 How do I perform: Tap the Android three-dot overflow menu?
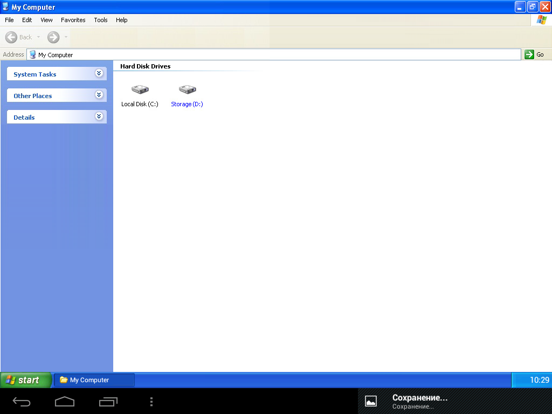click(x=151, y=402)
